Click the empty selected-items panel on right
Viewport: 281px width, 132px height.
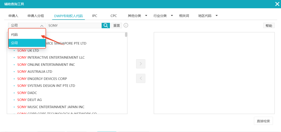[214, 73]
